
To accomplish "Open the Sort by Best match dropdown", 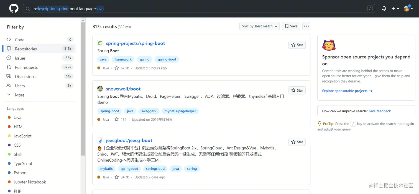I will [x=259, y=26].
